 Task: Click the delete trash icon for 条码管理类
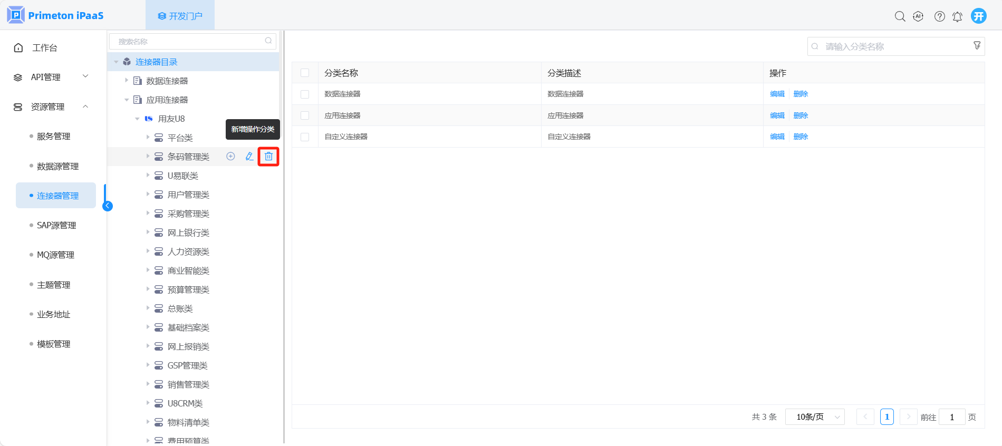[268, 157]
